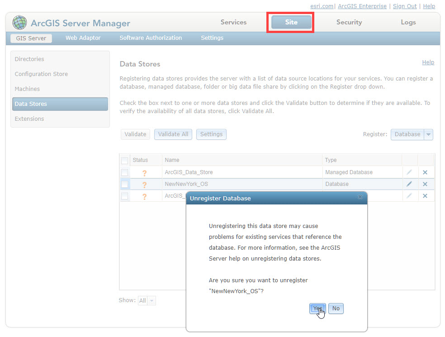This screenshot has width=445, height=337.
Task: Check the box for the third data store row
Action: pos(124,196)
